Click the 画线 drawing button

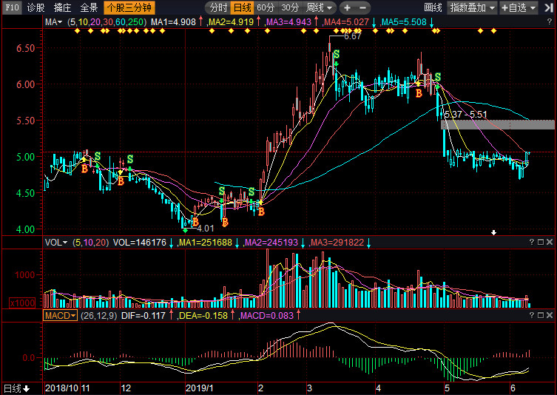pos(433,7)
